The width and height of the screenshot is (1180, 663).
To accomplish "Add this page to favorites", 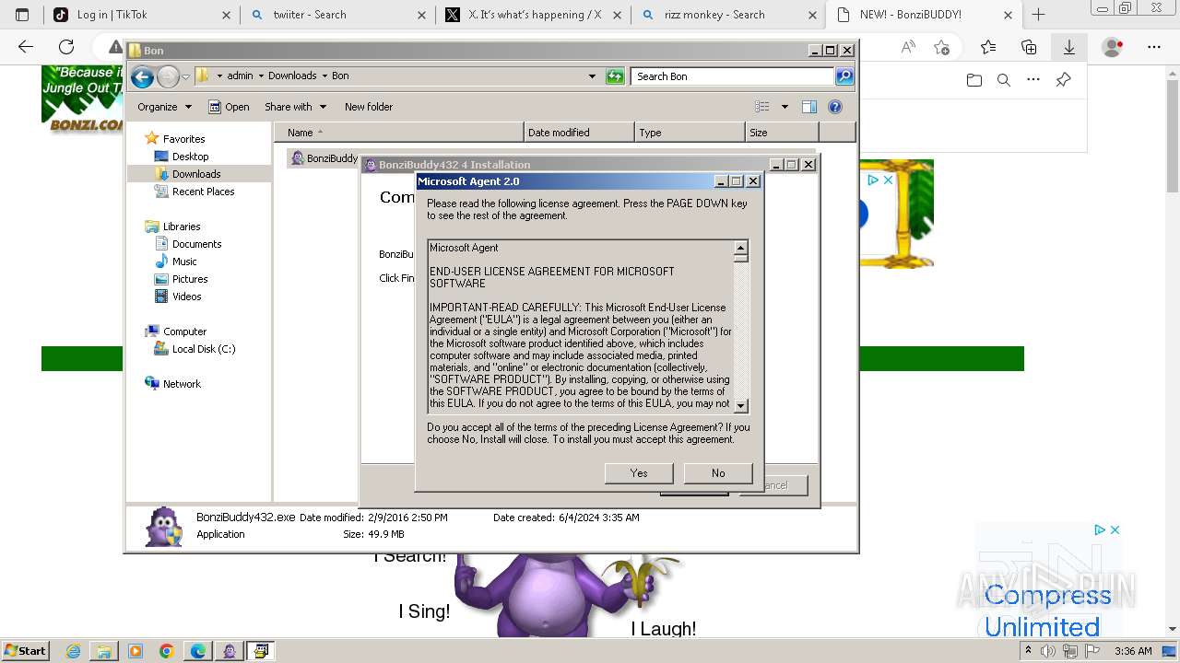I will 941,47.
